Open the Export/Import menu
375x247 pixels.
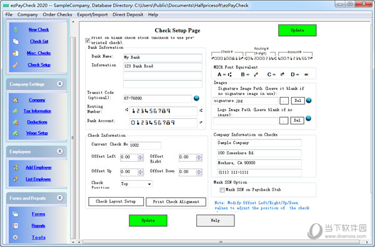point(92,14)
